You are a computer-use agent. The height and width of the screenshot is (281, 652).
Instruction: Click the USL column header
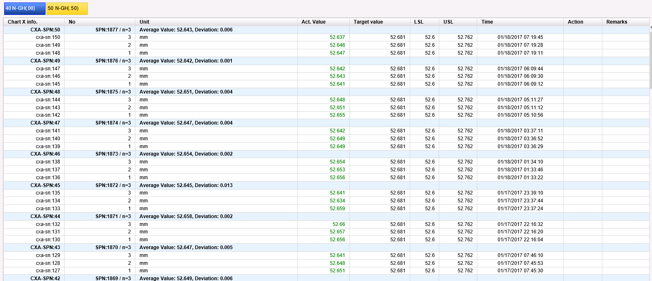point(458,22)
